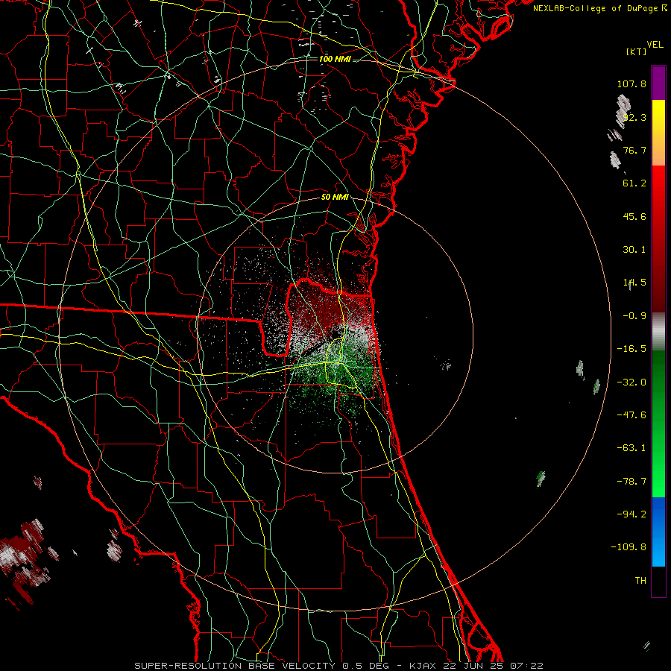Screen dimensions: 671x671
Task: Select the -109.8 velocity scale value
Action: (629, 547)
